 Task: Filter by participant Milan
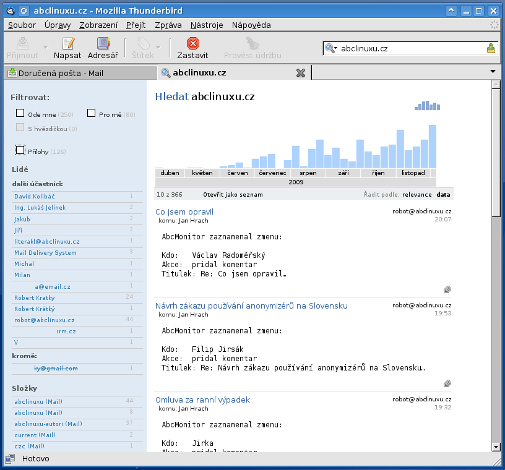click(22, 275)
